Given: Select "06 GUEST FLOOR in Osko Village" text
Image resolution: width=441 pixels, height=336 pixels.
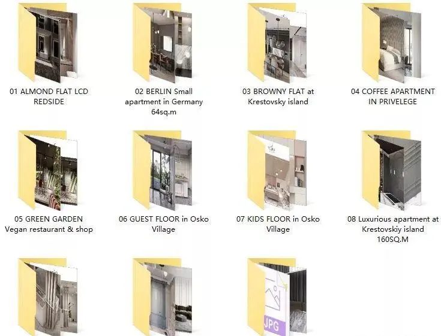Looking at the screenshot, I should pyautogui.click(x=163, y=224).
